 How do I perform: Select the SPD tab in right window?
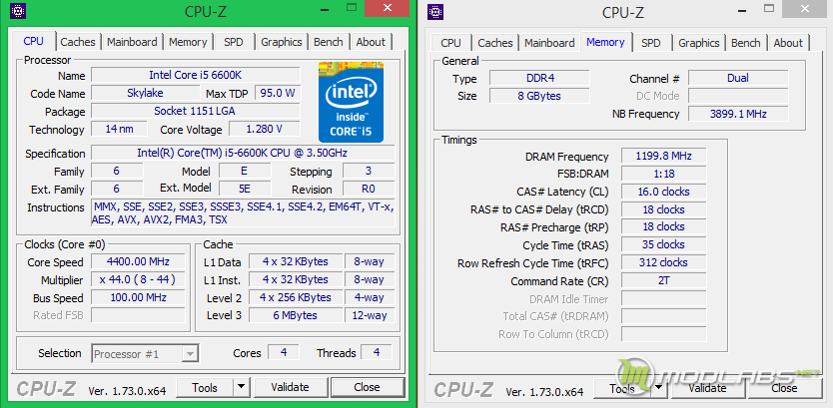tap(650, 43)
